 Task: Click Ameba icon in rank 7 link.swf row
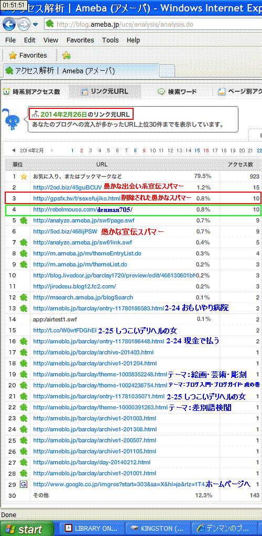click(23, 242)
